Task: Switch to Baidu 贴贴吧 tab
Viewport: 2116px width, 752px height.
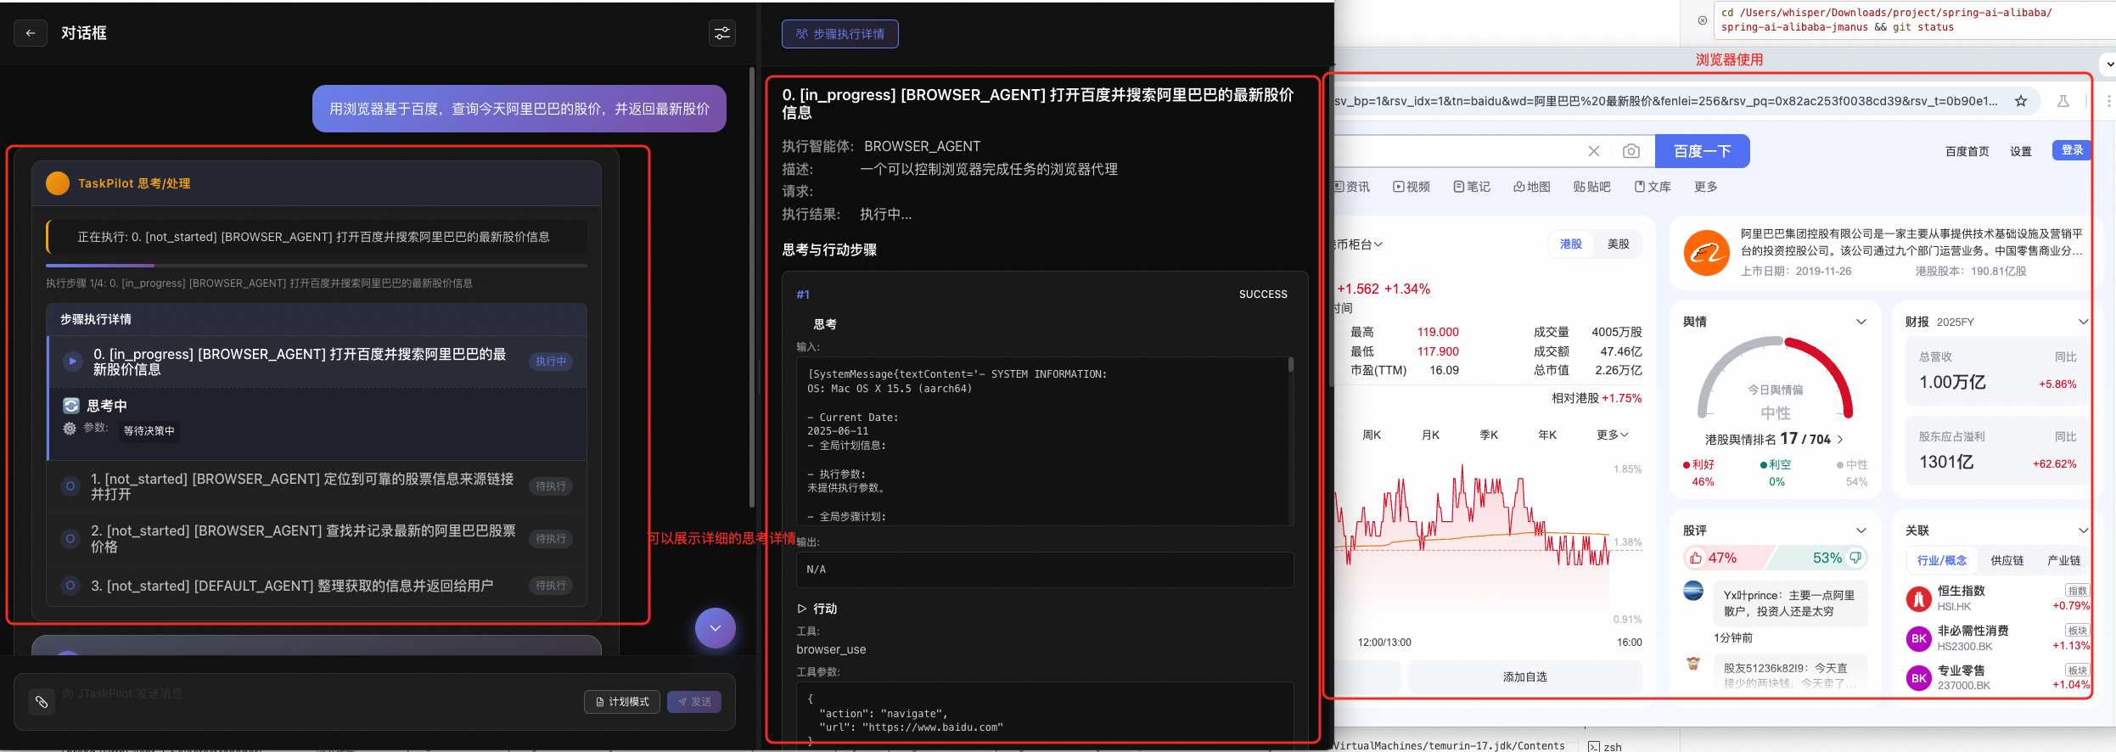Action: tap(1591, 187)
